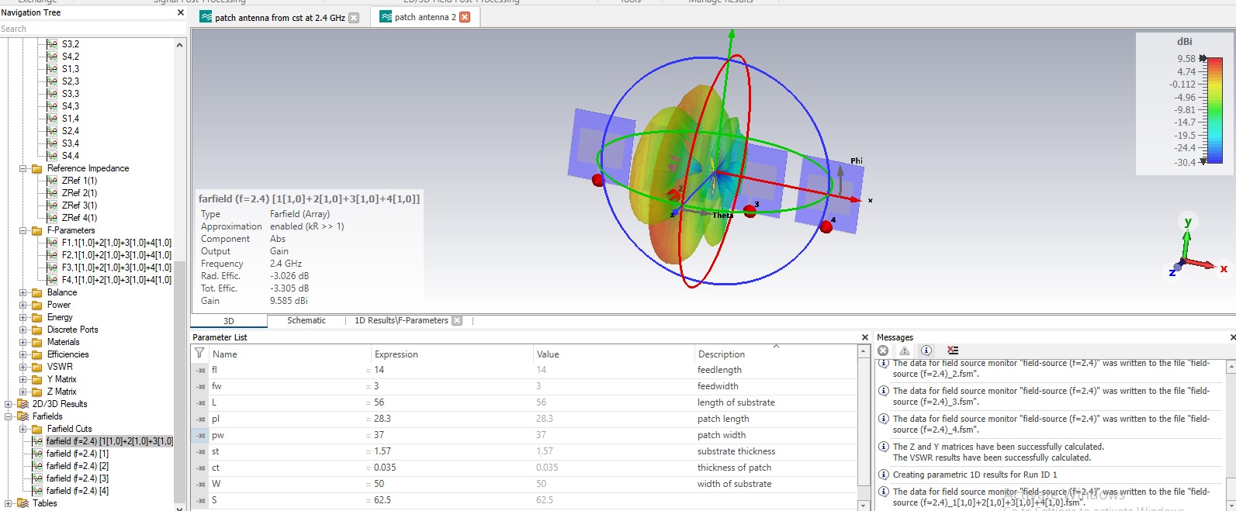Click the dBi color scale bar
This screenshot has width=1236, height=511.
pos(1214,110)
